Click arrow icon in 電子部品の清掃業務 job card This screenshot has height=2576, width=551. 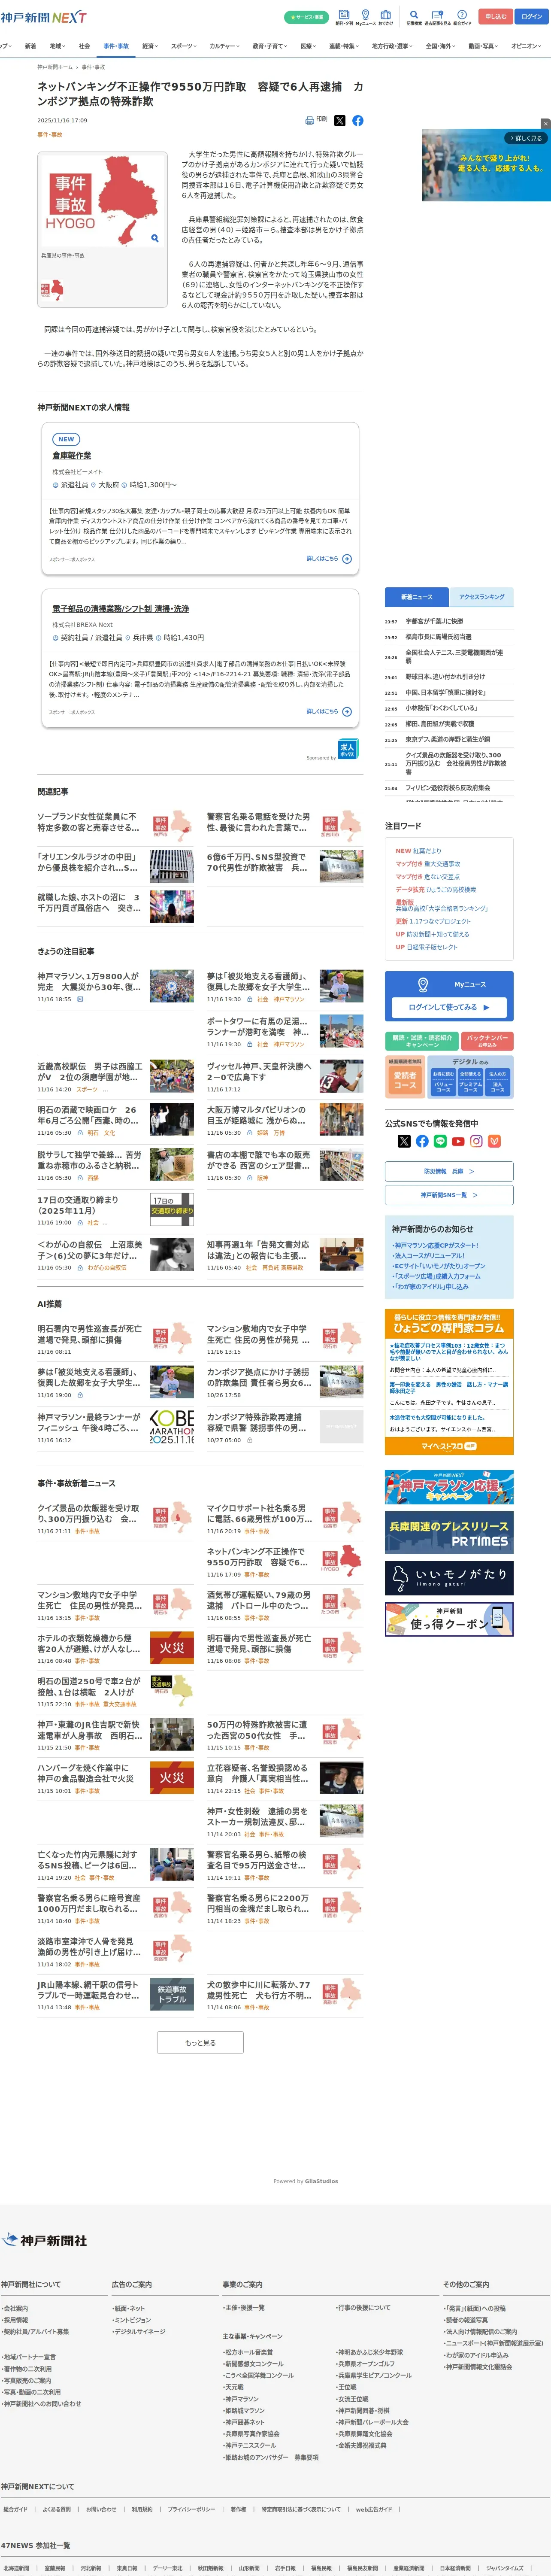(347, 712)
